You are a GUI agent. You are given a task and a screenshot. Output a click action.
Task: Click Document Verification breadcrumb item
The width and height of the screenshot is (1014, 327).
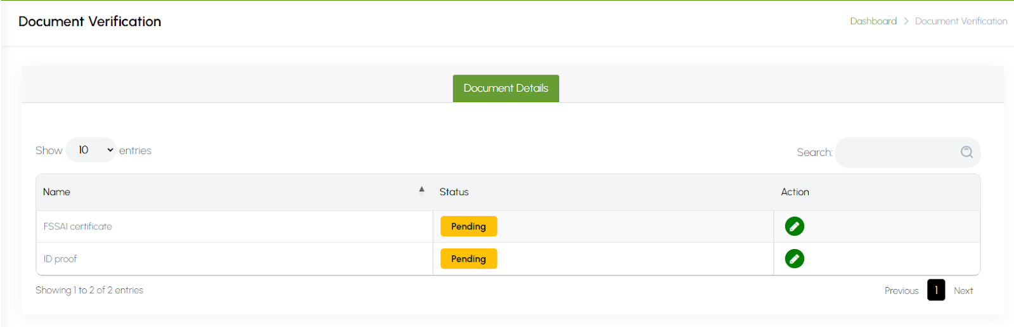[960, 22]
